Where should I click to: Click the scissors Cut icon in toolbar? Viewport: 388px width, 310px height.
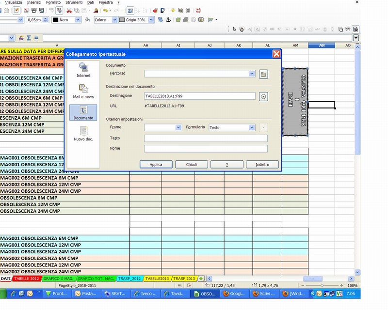(x=69, y=10)
